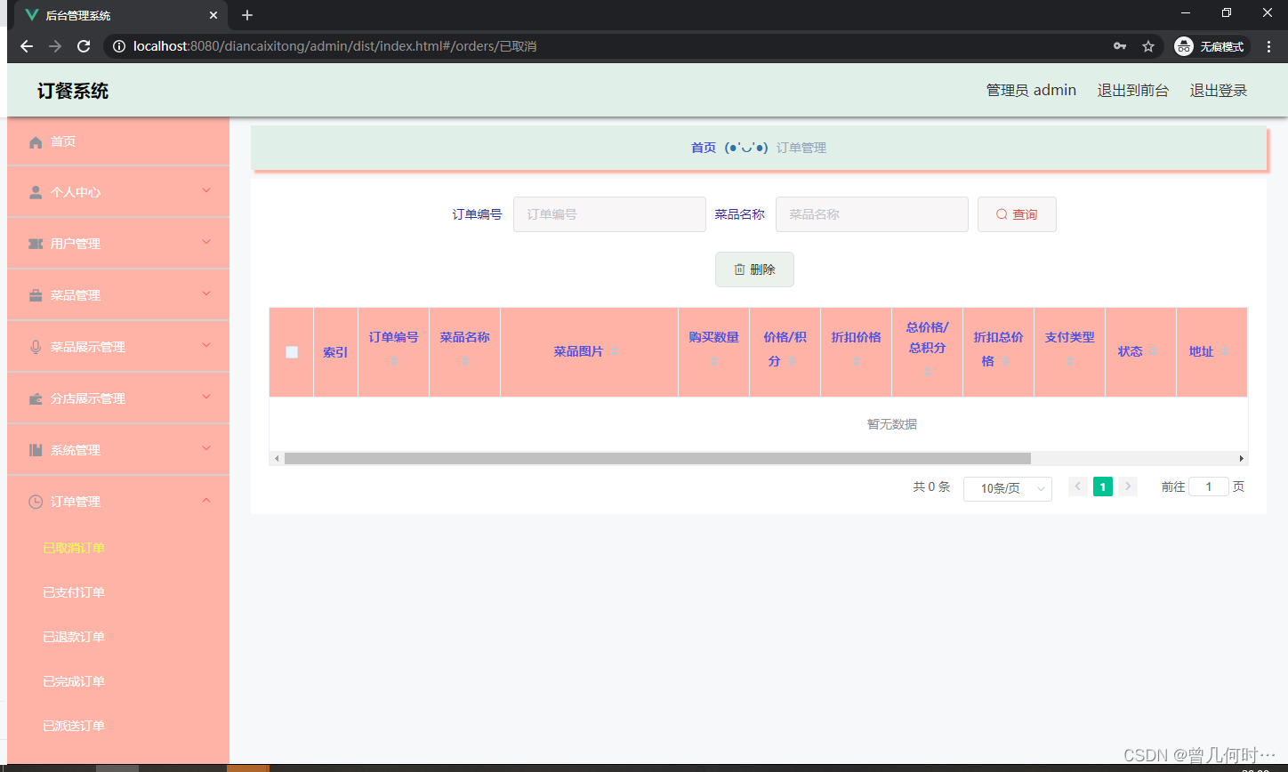
Task: Expand the 系统管理 menu chevron
Action: point(206,448)
